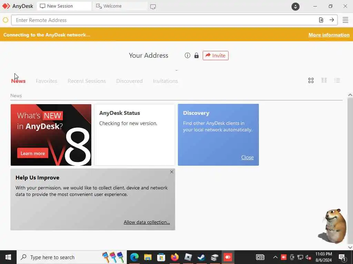Click the Invite button
This screenshot has width=353, height=264.
215,55
